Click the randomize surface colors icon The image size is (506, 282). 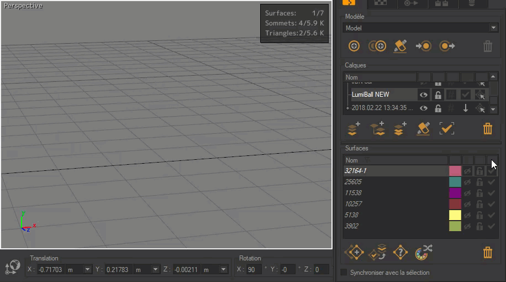click(x=424, y=252)
